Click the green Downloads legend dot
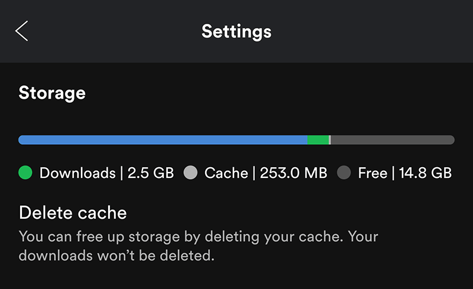 (x=25, y=173)
